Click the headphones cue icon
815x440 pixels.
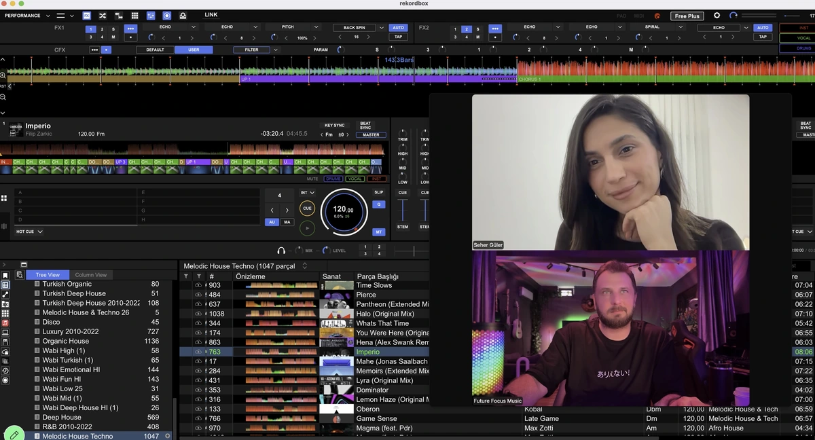tap(281, 251)
